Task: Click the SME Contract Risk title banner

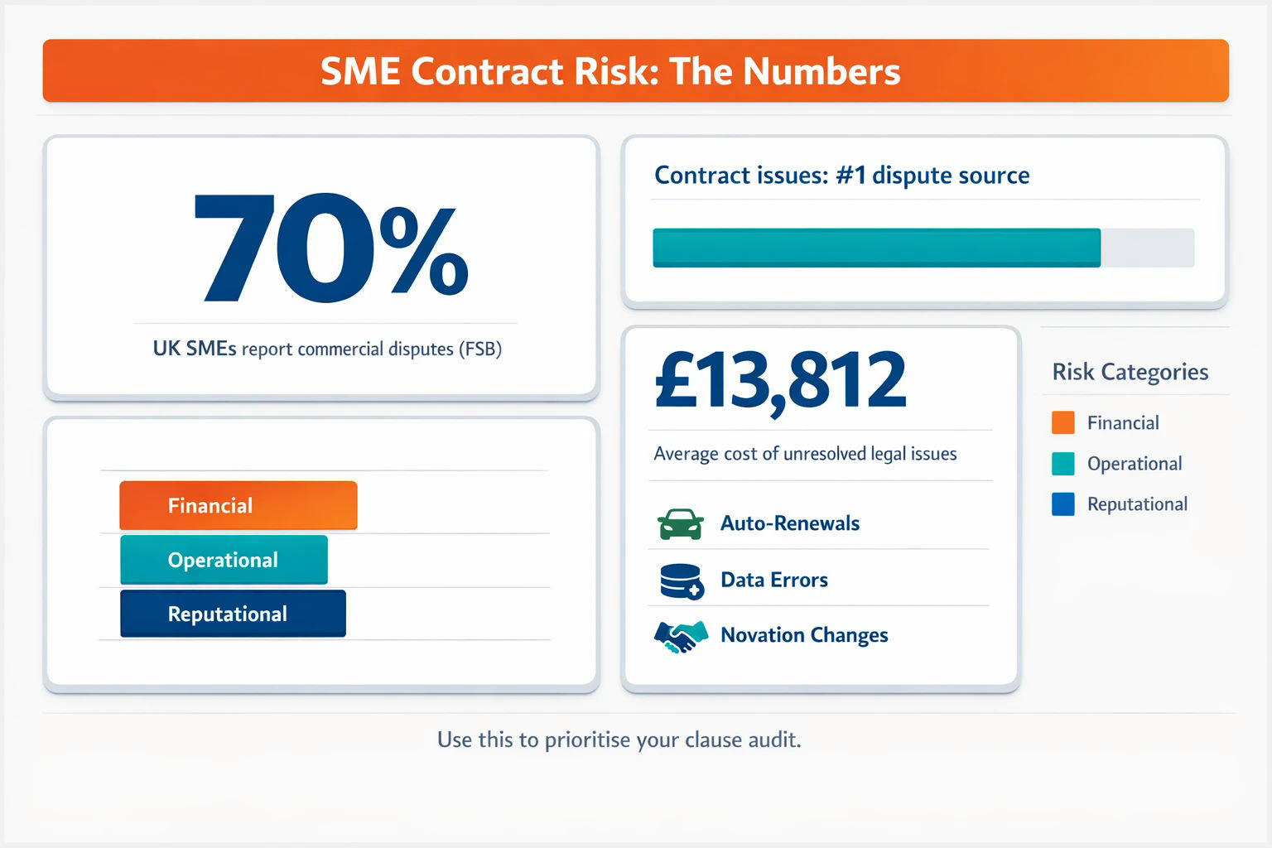Action: point(636,70)
